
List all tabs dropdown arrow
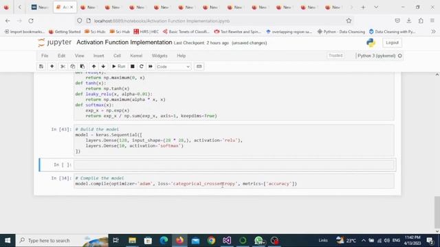tap(376, 8)
